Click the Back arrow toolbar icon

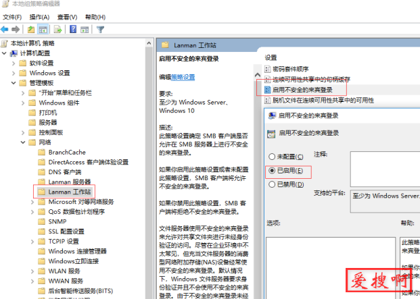(5, 29)
